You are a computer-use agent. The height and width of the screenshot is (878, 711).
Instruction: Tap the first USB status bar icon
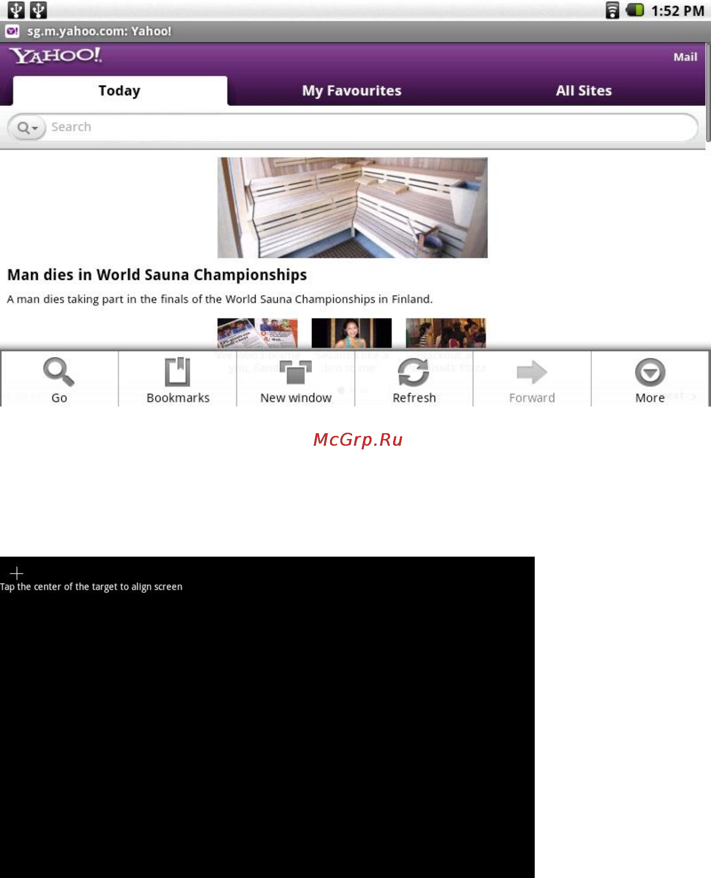pos(16,10)
